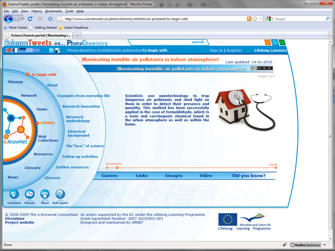Go to Historical background

(x=78, y=133)
